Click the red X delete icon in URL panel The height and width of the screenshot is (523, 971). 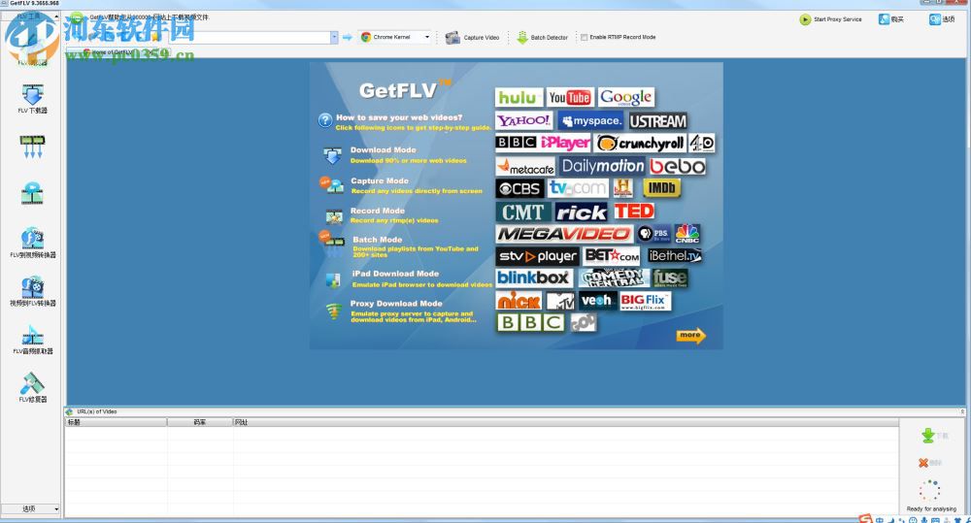923,462
